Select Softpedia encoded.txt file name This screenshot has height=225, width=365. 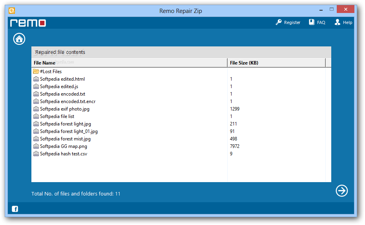63,94
